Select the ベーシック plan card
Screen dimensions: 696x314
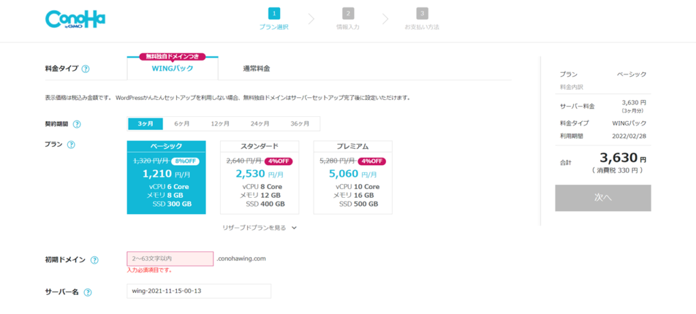tap(167, 177)
